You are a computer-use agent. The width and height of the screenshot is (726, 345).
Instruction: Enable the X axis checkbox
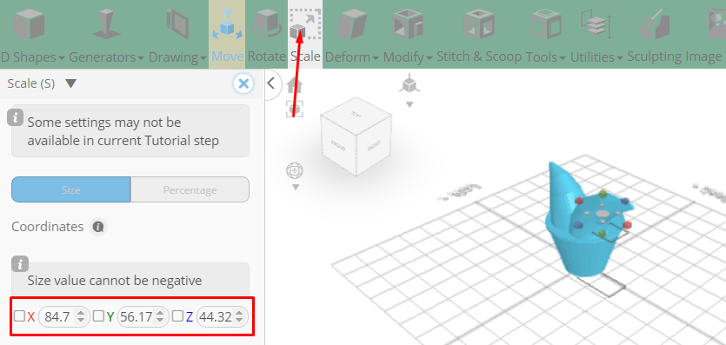19,315
